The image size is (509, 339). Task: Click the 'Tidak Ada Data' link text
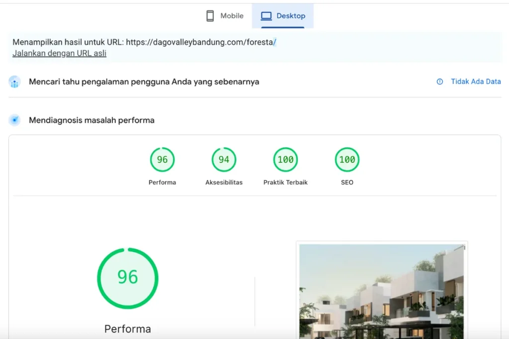pyautogui.click(x=476, y=82)
